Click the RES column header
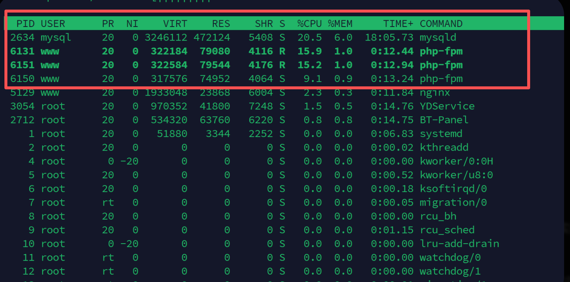 (x=221, y=24)
